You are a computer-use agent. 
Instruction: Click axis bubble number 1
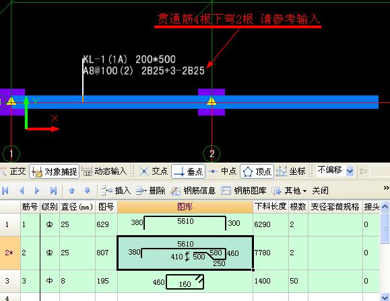pos(11,154)
